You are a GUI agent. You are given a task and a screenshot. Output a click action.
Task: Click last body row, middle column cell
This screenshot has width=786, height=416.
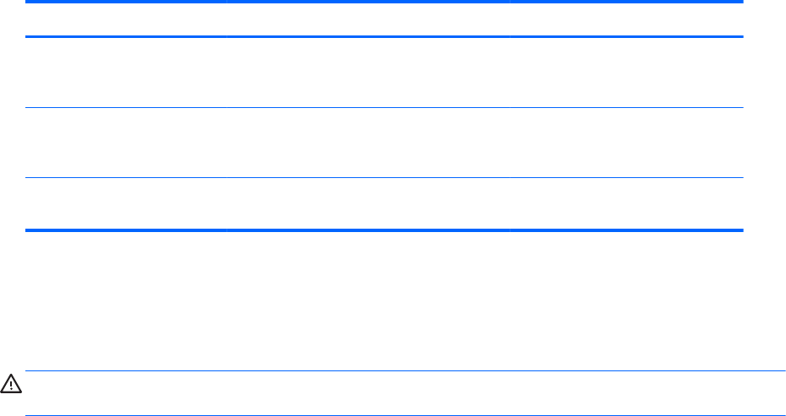coord(368,203)
